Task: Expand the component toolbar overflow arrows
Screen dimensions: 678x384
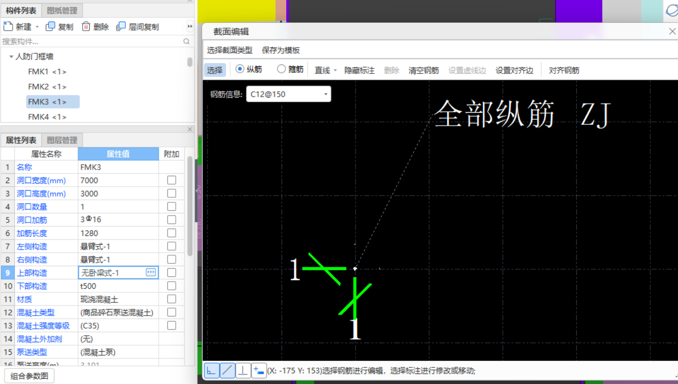Action: (190, 27)
